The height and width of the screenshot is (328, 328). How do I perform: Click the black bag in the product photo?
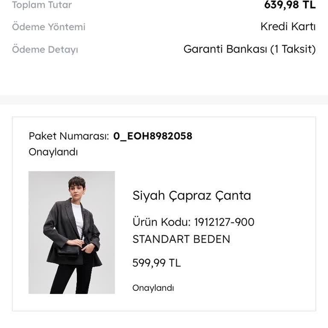point(68,251)
